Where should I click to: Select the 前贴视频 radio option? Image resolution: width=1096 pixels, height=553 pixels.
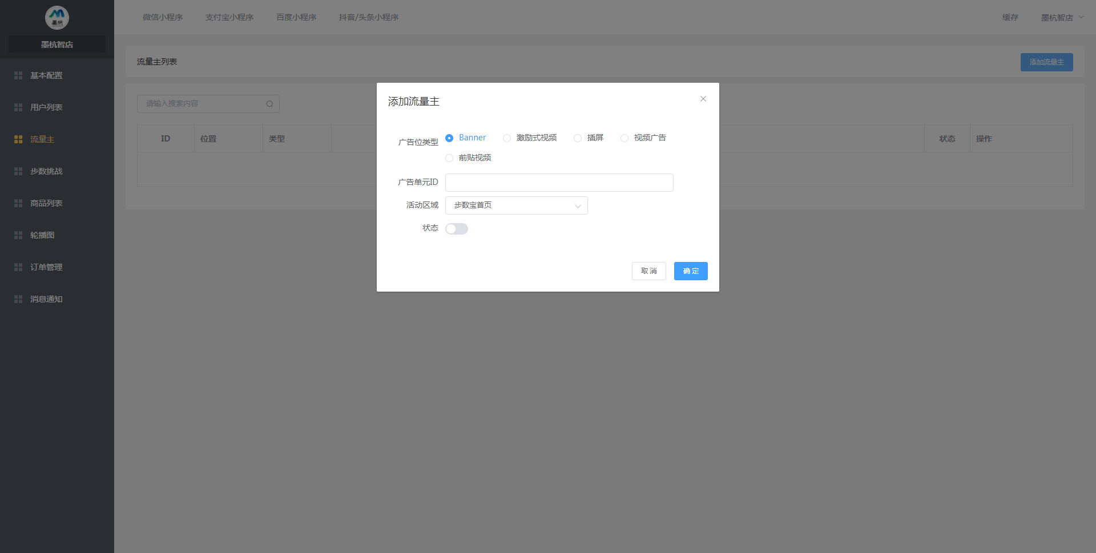click(x=449, y=158)
